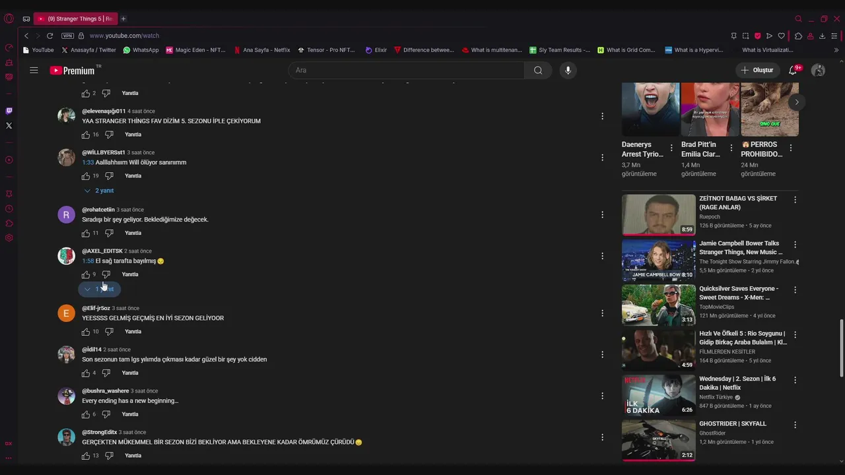Open options for Brad Pitt'in short
Image resolution: width=845 pixels, height=475 pixels.
tap(731, 148)
